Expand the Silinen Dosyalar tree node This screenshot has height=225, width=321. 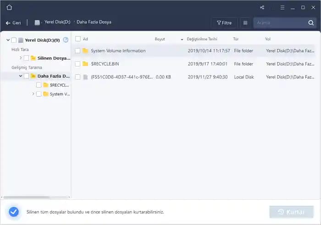pos(21,58)
